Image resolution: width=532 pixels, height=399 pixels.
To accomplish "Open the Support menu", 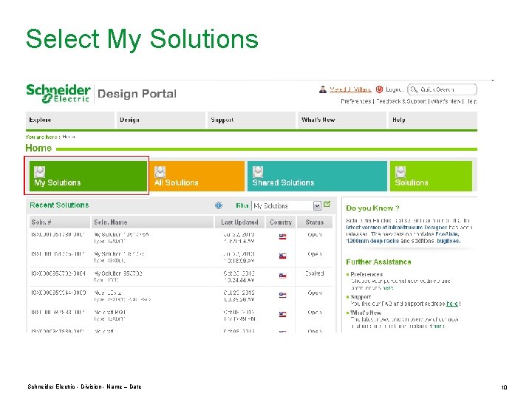I will [x=251, y=120].
